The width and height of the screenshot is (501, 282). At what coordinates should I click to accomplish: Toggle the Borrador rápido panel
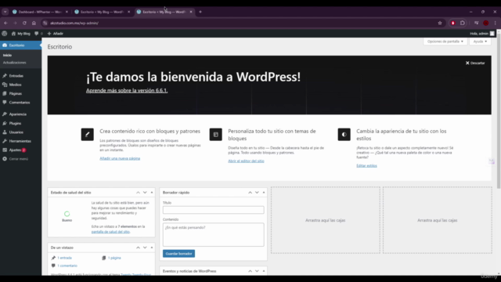pyautogui.click(x=264, y=193)
